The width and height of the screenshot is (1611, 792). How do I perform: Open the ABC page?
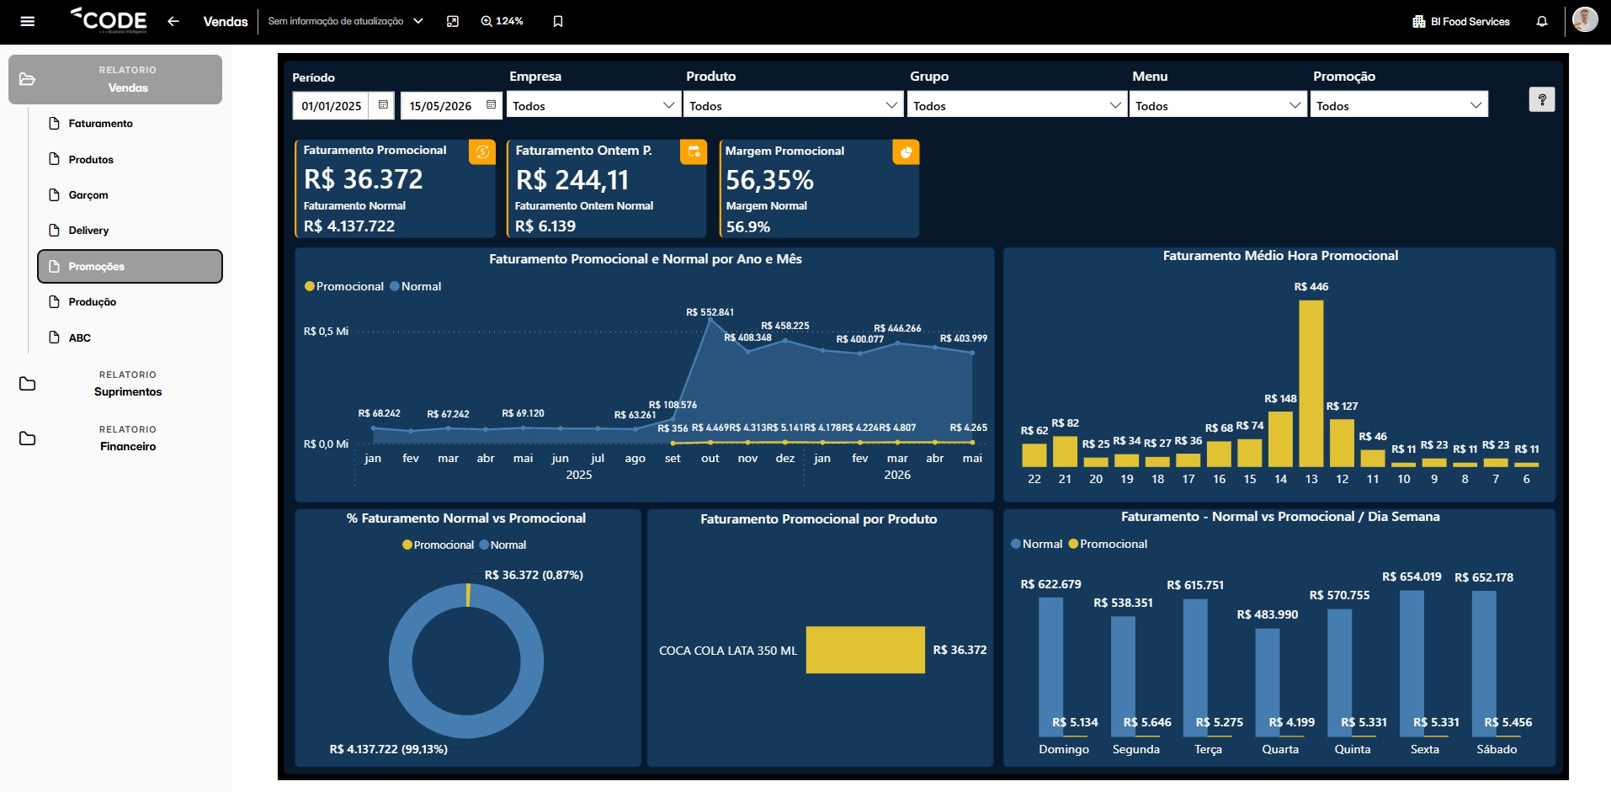coord(130,338)
